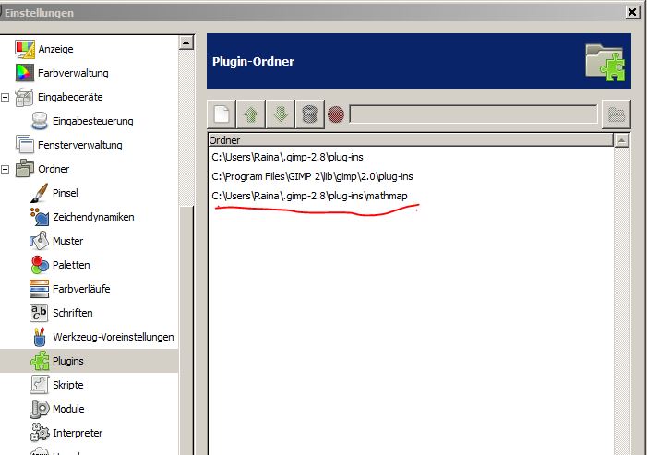Open Werkzeug-Voreinstellungen folder settings
Image resolution: width=647 pixels, height=455 pixels.
(x=113, y=337)
